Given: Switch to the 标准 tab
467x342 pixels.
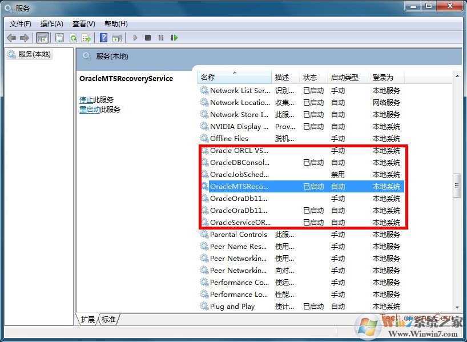Looking at the screenshot, I should tap(107, 320).
